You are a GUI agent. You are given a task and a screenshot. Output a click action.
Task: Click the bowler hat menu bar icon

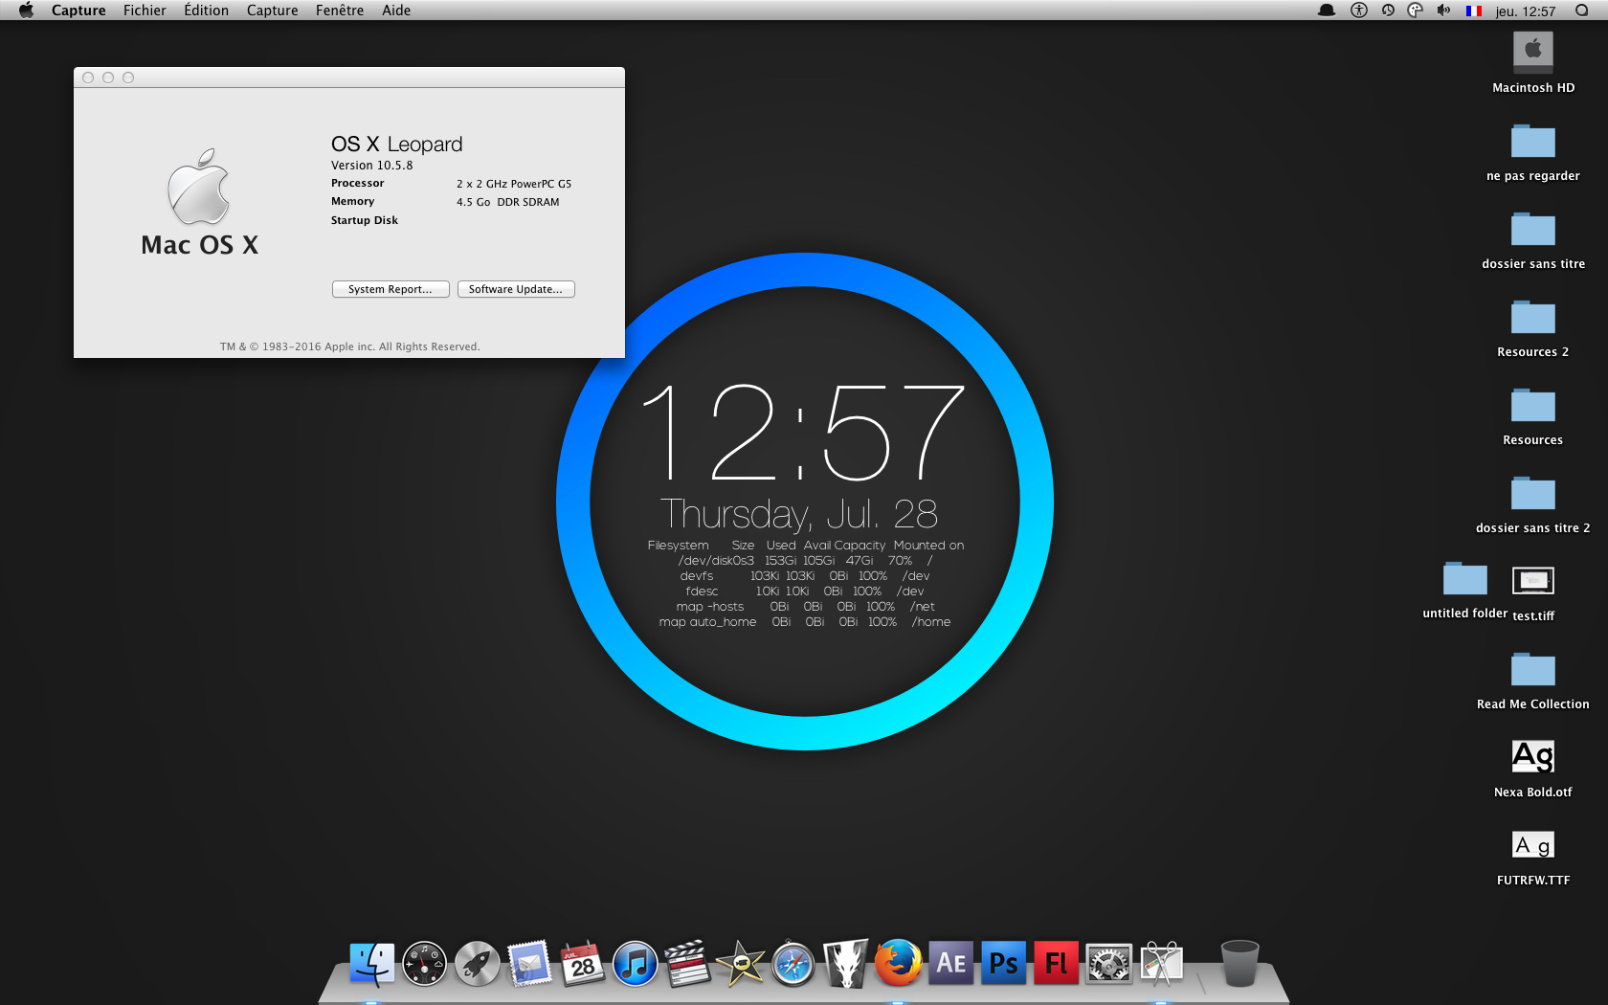tap(1327, 11)
